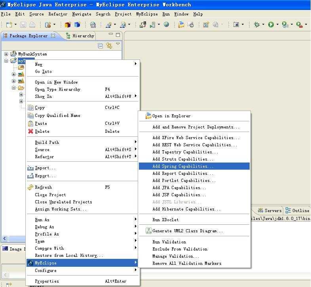Open the Run dropdown arrow
The image size is (311, 287).
coord(277,25)
